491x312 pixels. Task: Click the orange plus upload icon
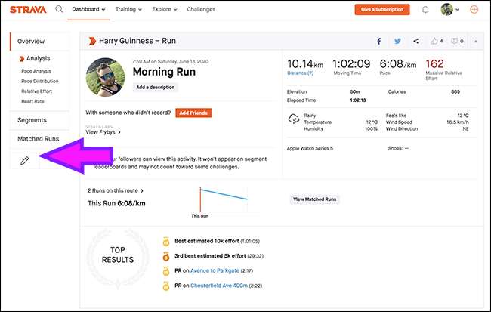point(474,10)
